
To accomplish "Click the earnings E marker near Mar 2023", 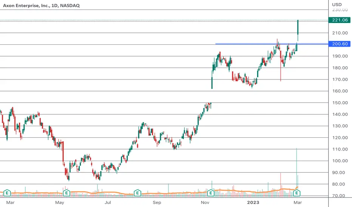I will click(x=296, y=193).
